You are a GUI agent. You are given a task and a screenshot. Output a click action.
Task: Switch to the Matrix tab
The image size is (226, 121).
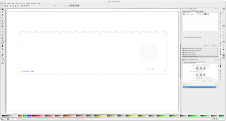click(202, 12)
